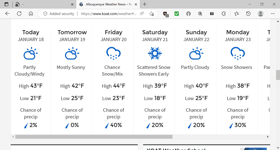Open the Settings and more ellipsis menu
The image size is (280, 150).
pos(273,13)
